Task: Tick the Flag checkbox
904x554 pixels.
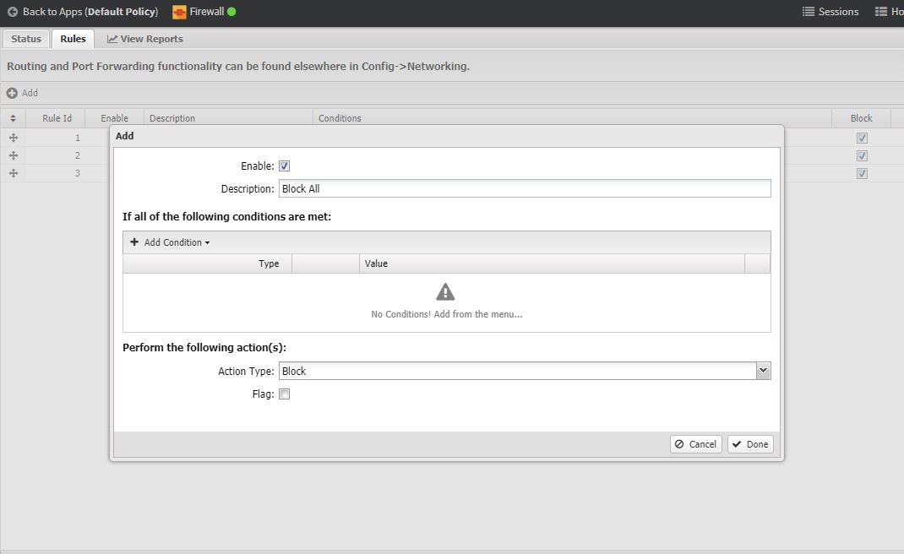Action: pyautogui.click(x=285, y=394)
